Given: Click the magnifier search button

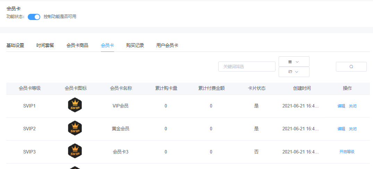Looking at the screenshot, I should [x=351, y=67].
